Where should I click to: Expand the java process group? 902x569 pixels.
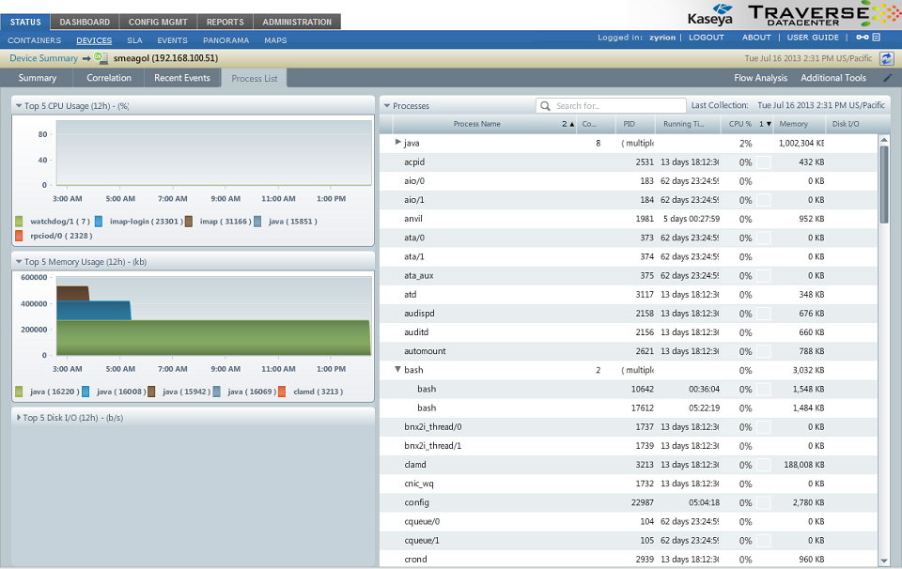tap(397, 143)
